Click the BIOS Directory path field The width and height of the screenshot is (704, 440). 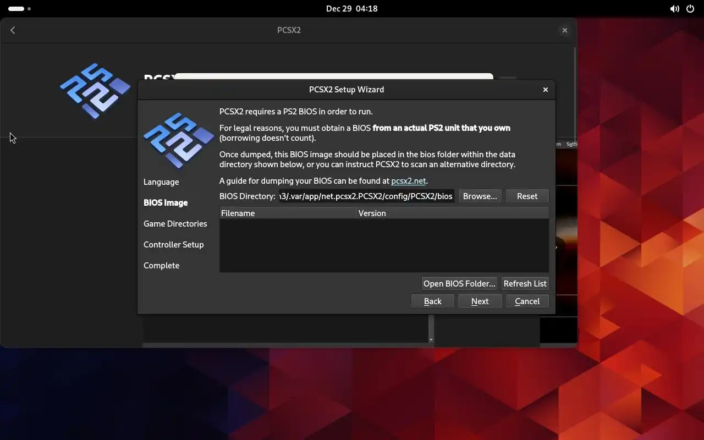(x=366, y=196)
